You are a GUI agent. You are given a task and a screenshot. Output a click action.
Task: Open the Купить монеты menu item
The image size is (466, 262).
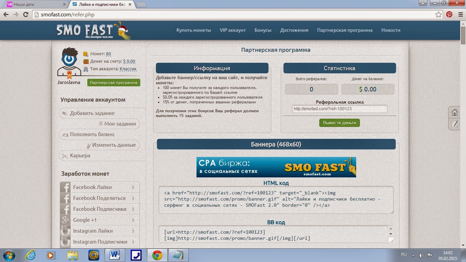click(193, 30)
